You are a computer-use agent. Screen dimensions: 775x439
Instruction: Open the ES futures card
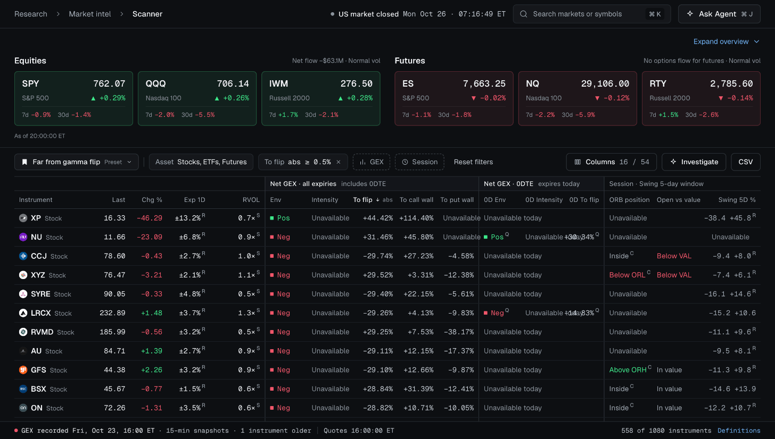click(x=454, y=99)
